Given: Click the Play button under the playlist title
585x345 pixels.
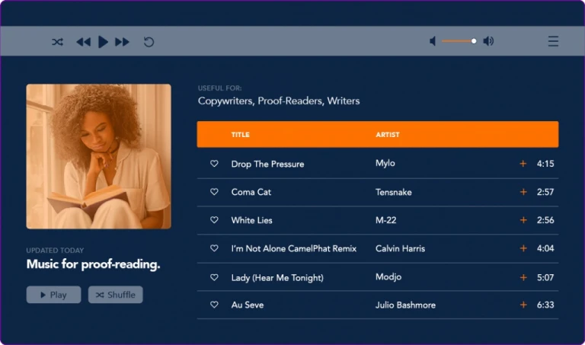Looking at the screenshot, I should pyautogui.click(x=54, y=295).
